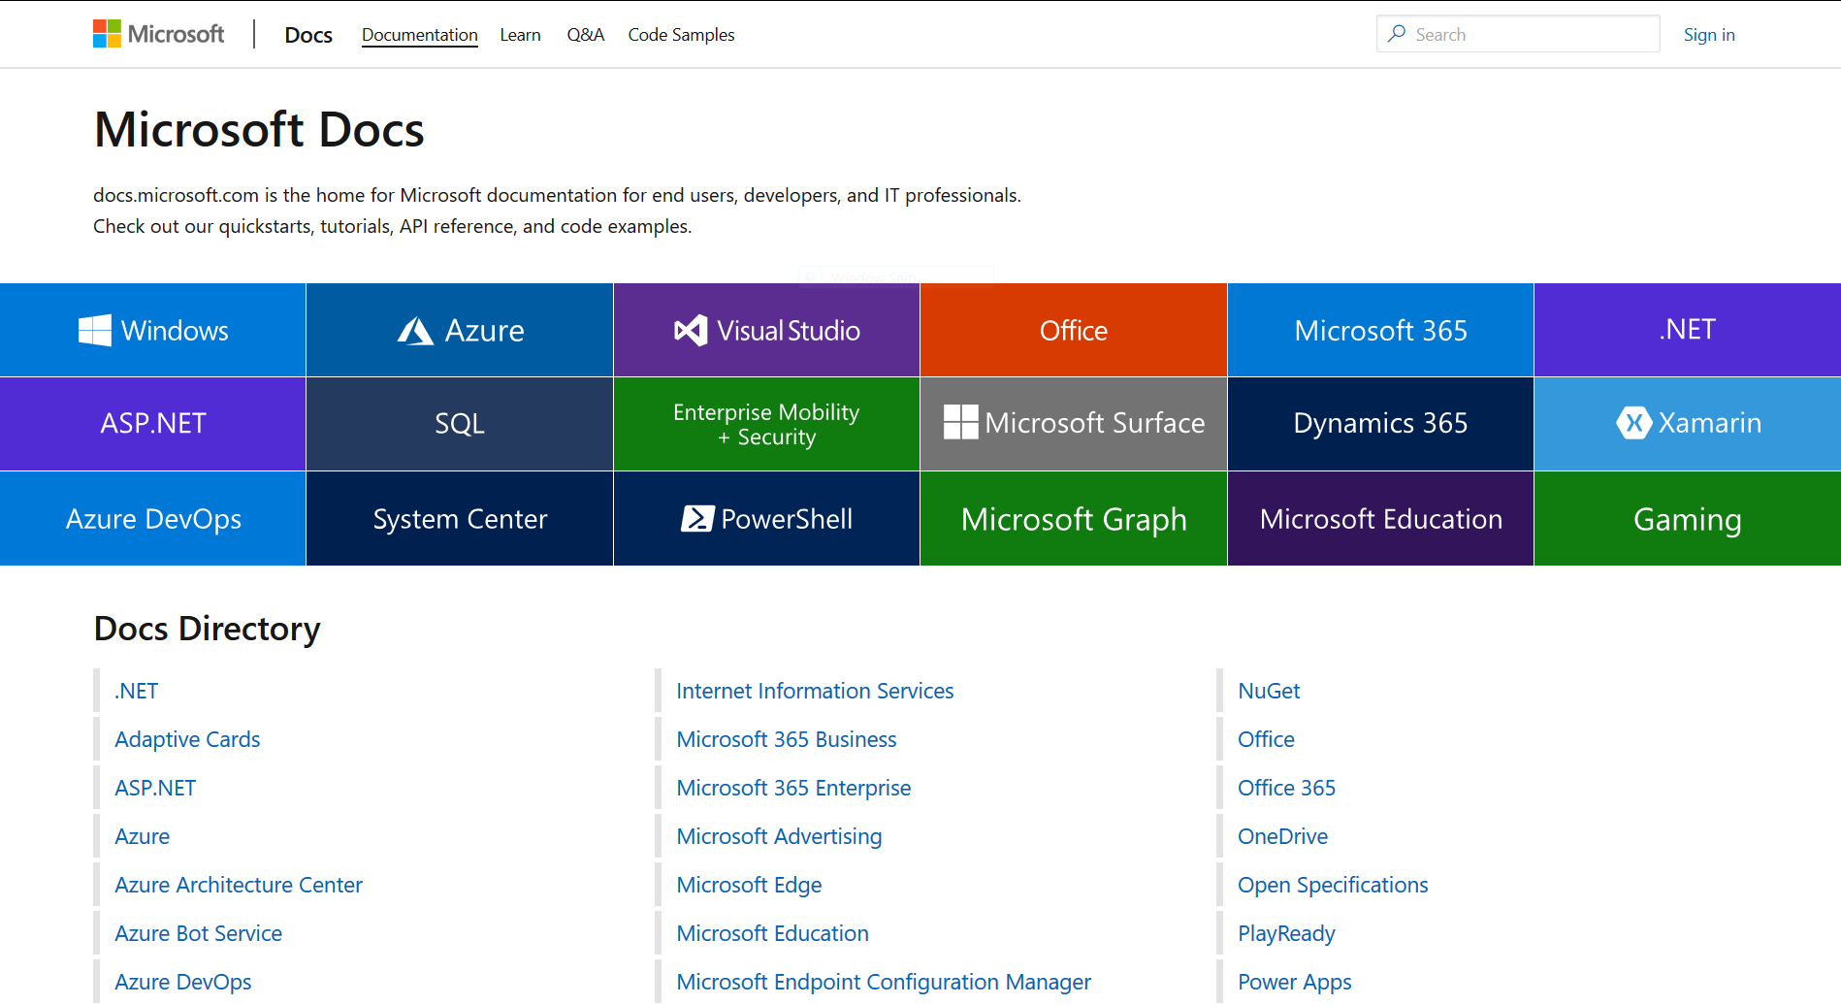The width and height of the screenshot is (1841, 1005).
Task: Go to the Q&A nav item
Action: [586, 35]
